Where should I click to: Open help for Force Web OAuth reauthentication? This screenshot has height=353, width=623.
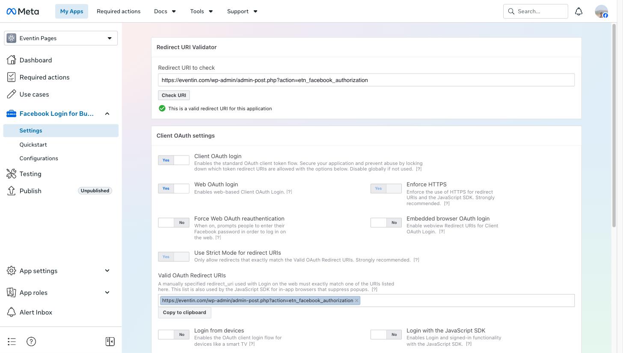(x=218, y=238)
